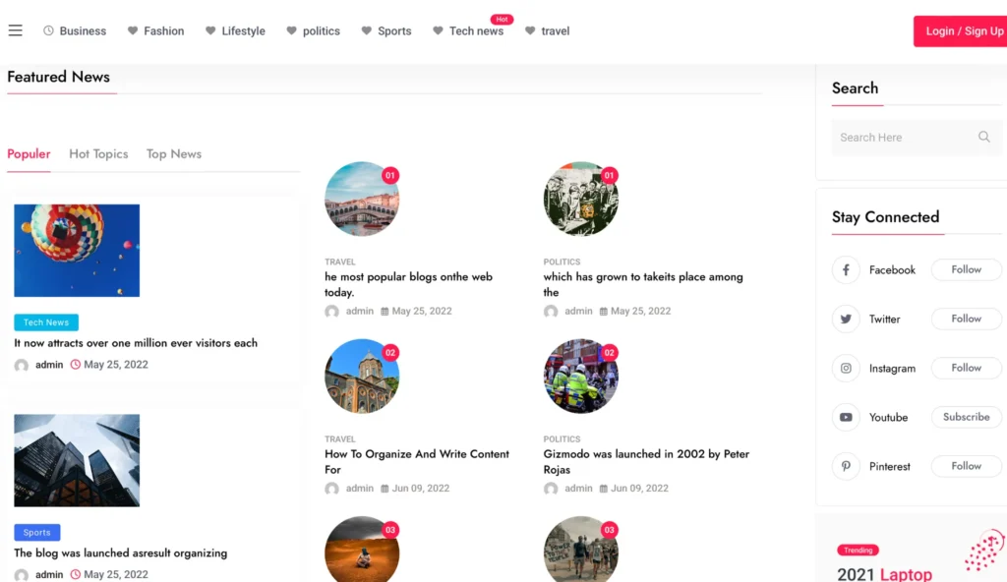Open the Fashion menu item
The height and width of the screenshot is (582, 1007).
tap(163, 31)
